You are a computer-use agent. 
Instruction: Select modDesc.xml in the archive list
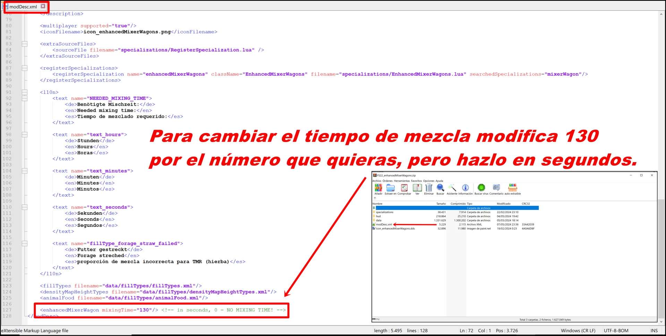[x=384, y=224]
